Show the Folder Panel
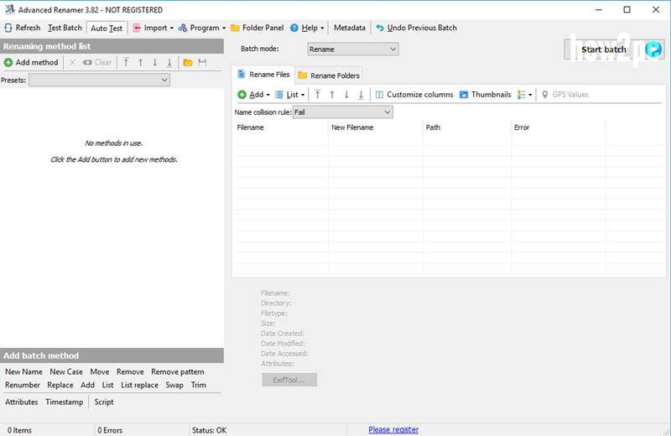 click(257, 28)
